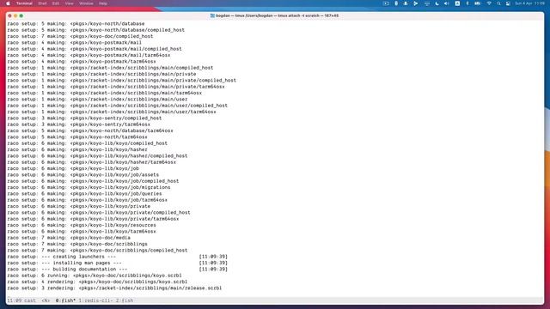Click the '<pkgs>/koyo-lib/koyo/job/assets' line
The image size is (550, 309).
point(82,175)
